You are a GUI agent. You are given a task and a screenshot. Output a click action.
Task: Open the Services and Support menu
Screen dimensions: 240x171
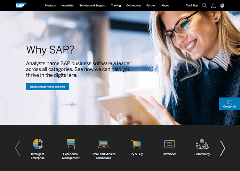point(92,5)
